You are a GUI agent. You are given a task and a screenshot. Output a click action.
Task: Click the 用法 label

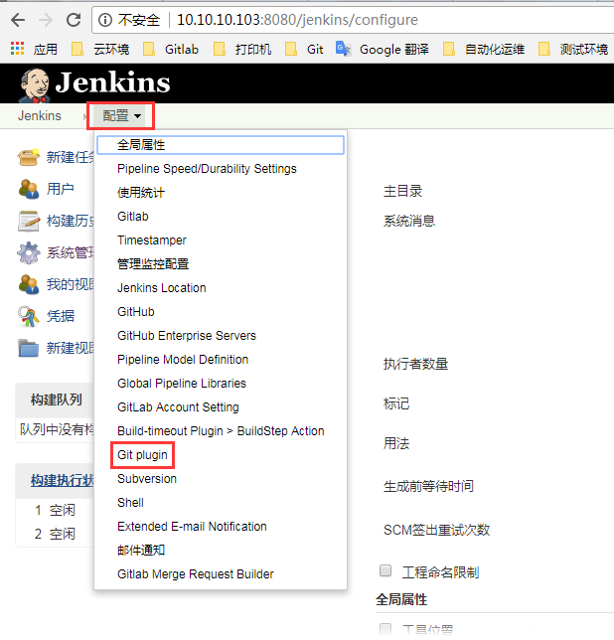[396, 443]
